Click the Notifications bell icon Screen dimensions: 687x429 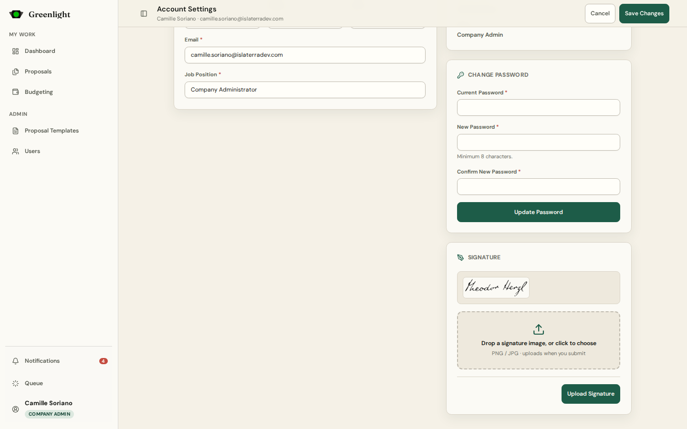[16, 361]
